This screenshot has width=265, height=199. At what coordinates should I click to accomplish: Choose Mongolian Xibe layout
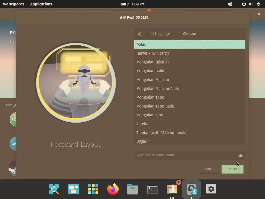click(x=189, y=115)
